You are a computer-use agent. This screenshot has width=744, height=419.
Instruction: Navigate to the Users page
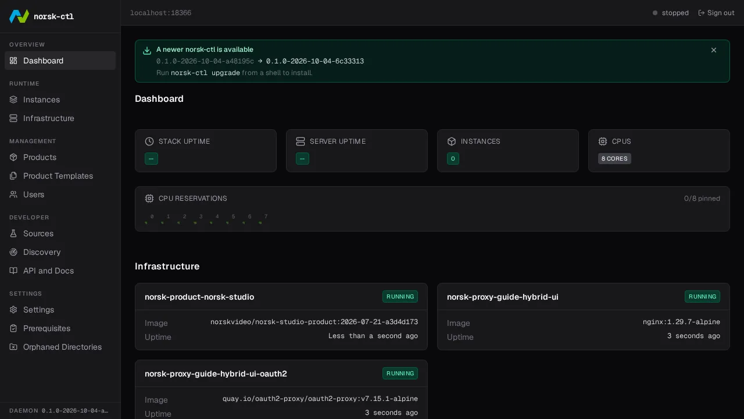(60, 194)
